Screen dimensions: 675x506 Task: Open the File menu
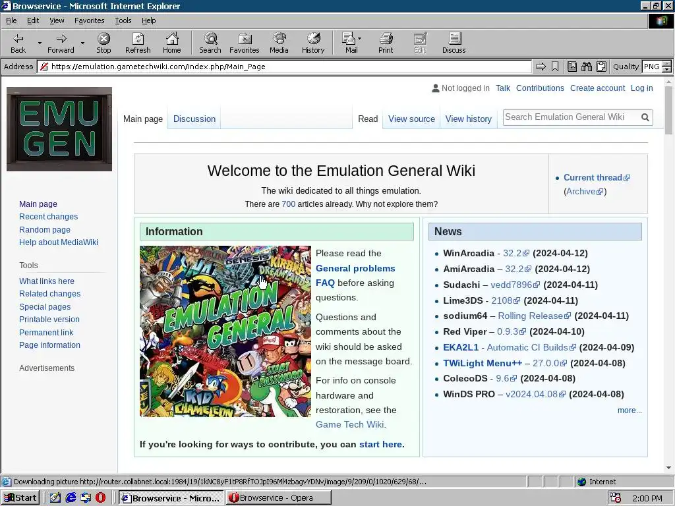click(11, 20)
